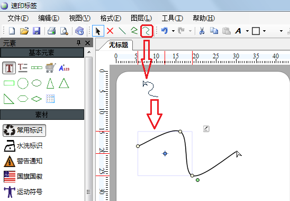Click the panel scrollbar up arrow
The image size is (290, 201).
pyautogui.click(x=89, y=52)
